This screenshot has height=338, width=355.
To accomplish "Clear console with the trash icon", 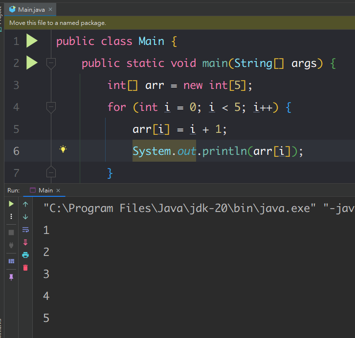I will coord(25,268).
